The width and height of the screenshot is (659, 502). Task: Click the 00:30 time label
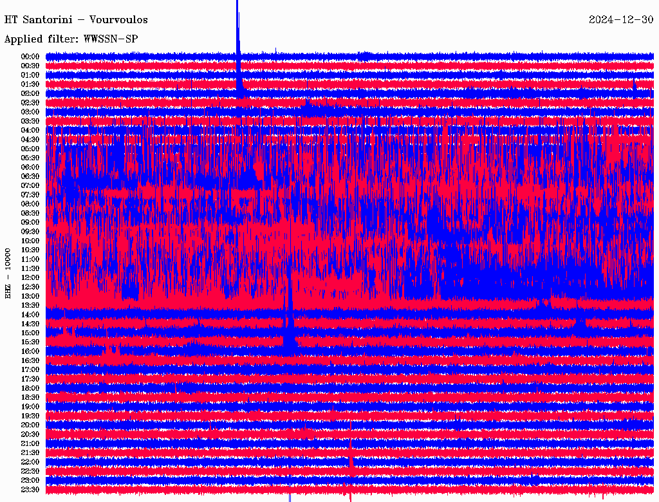(x=30, y=66)
